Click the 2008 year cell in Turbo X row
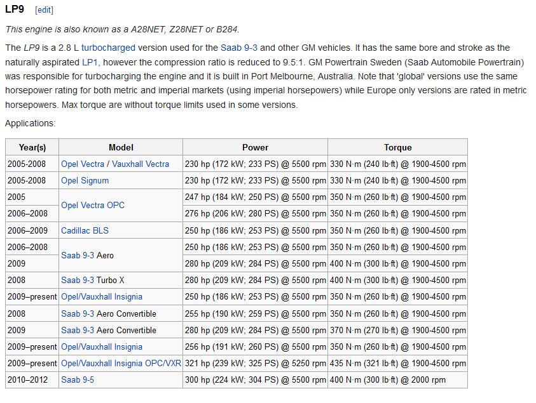 [32, 280]
